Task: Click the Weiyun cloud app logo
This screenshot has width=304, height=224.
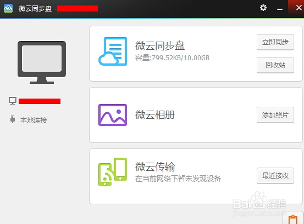Action: tap(8, 8)
